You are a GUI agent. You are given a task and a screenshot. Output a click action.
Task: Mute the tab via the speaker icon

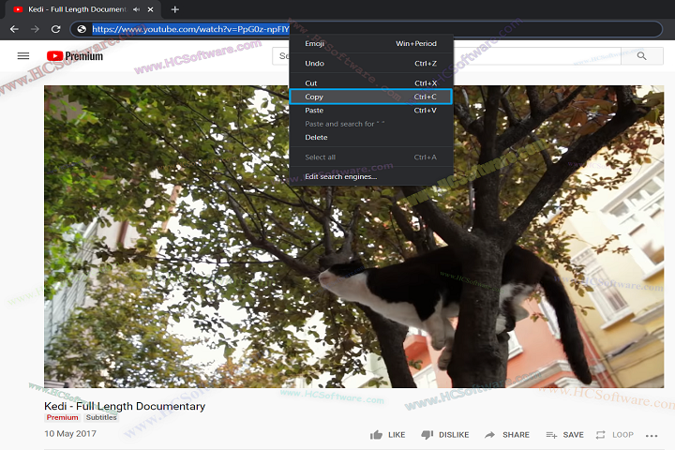[138, 9]
